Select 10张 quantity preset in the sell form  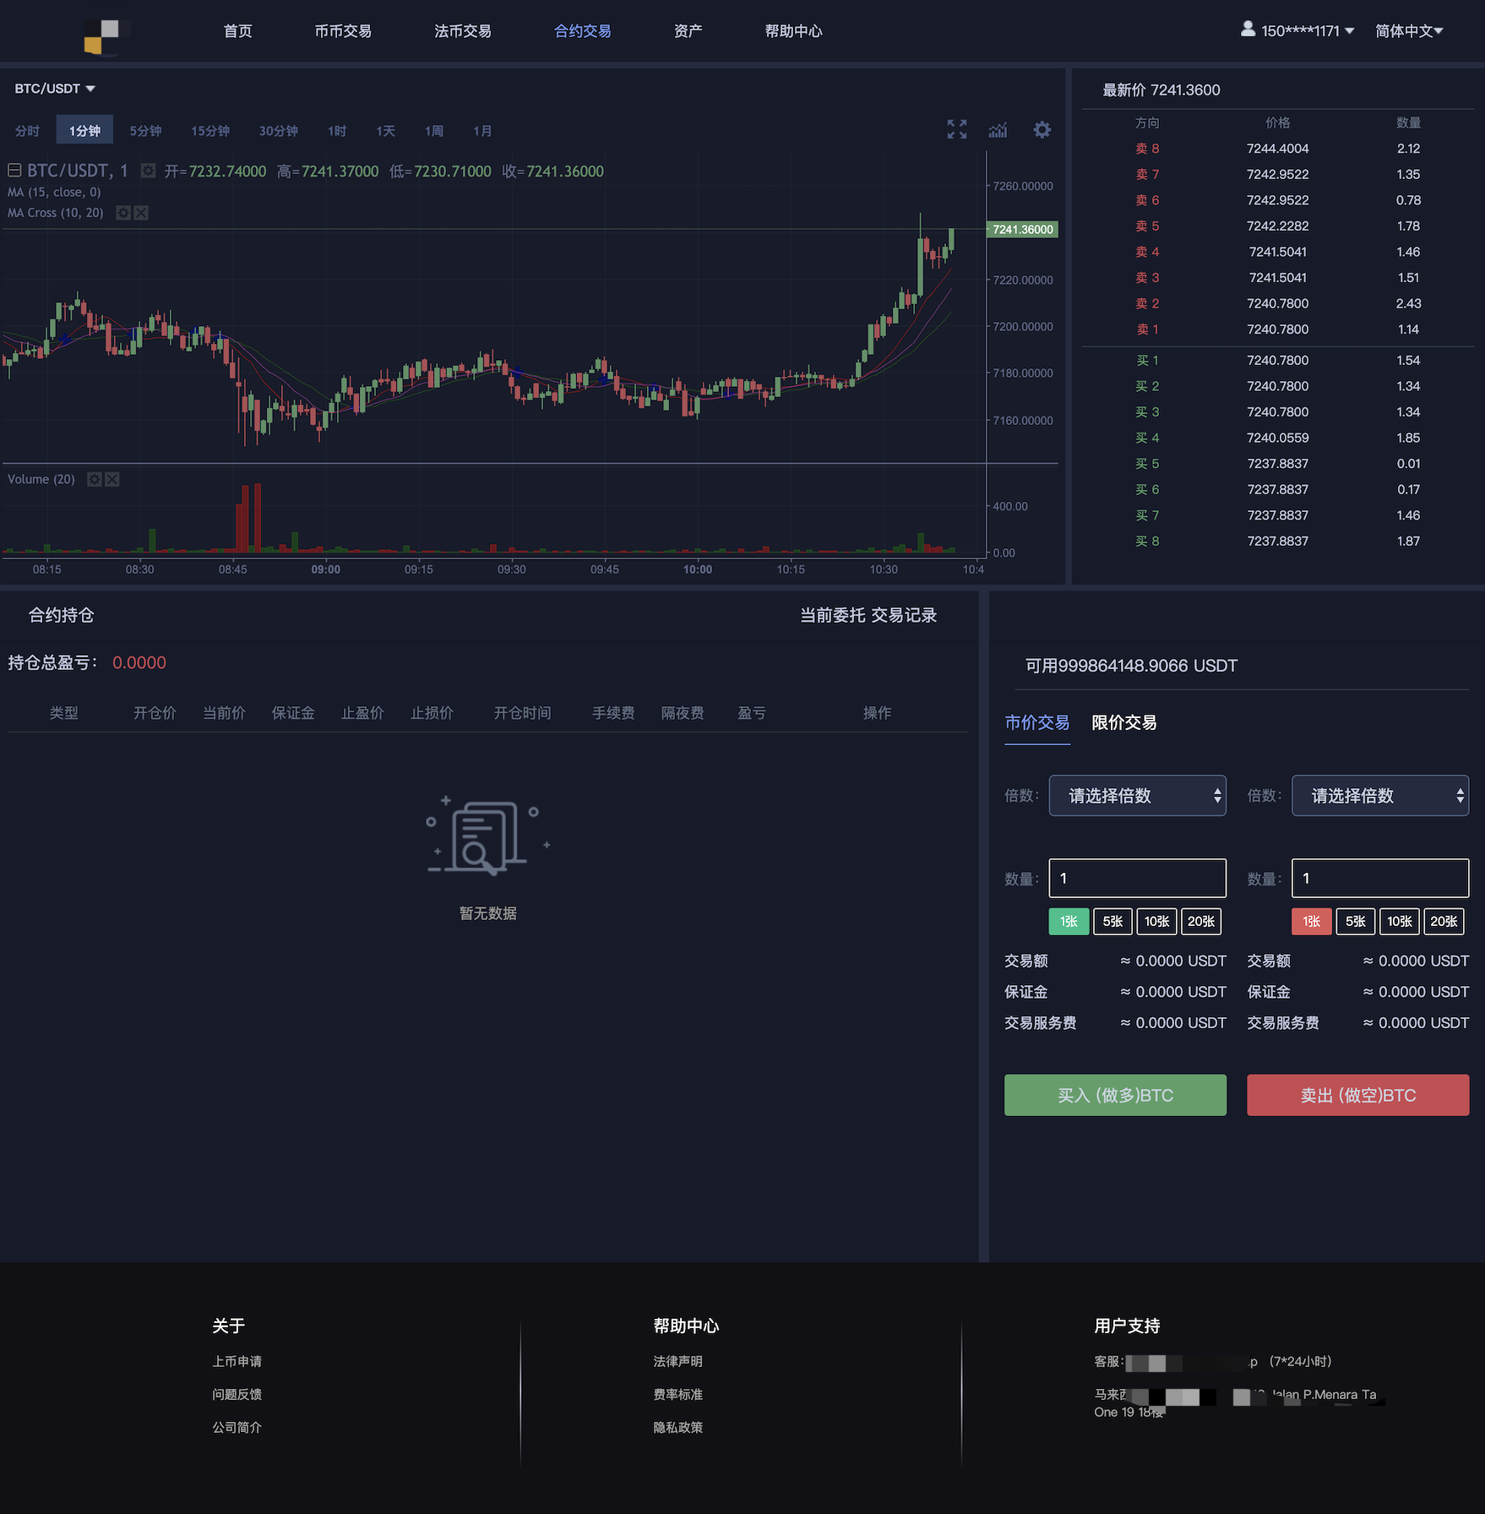1400,921
